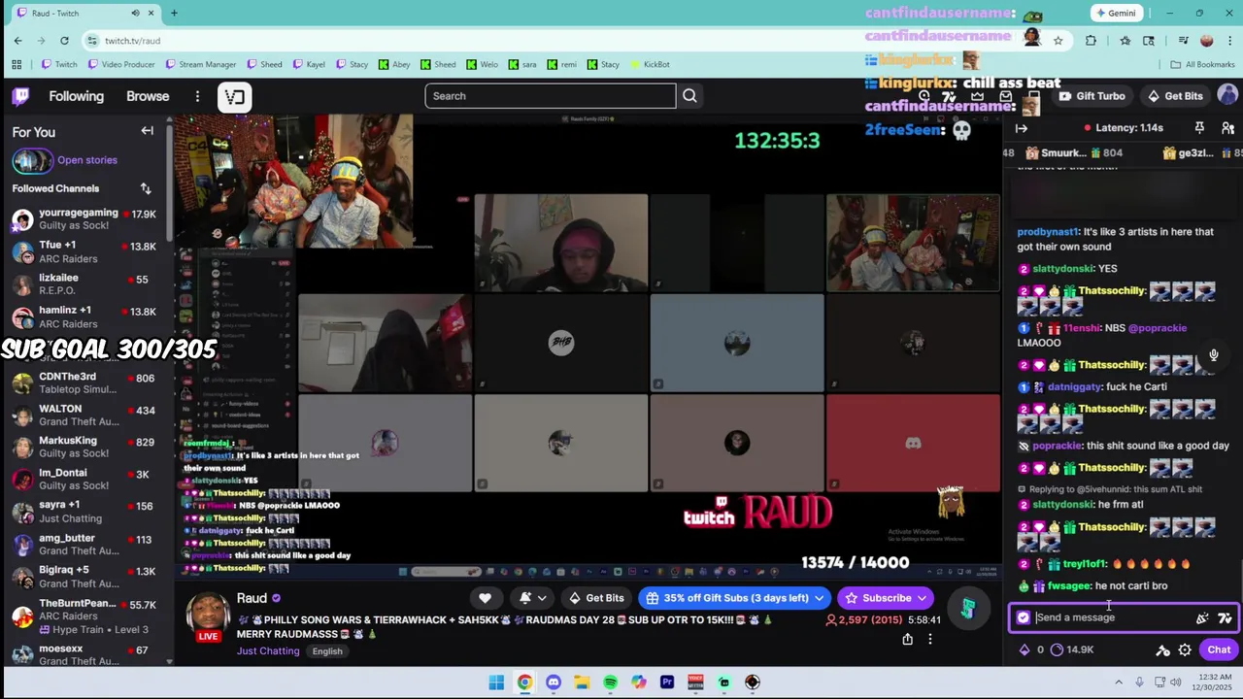Open Spotify from the taskbar
The image size is (1243, 699).
click(x=610, y=682)
